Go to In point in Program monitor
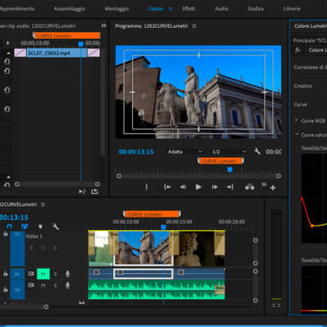The image size is (327, 327). click(x=167, y=187)
